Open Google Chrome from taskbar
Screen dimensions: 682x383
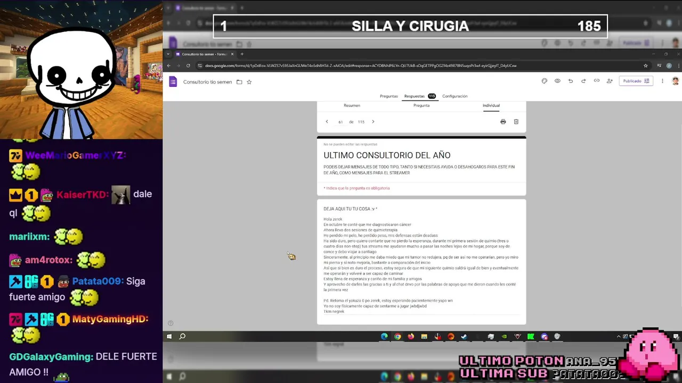click(x=397, y=336)
